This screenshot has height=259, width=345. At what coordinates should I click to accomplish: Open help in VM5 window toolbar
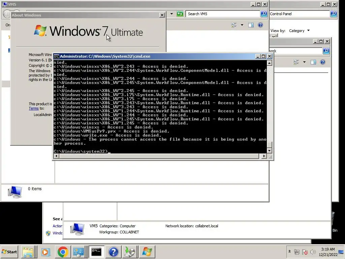(x=260, y=25)
